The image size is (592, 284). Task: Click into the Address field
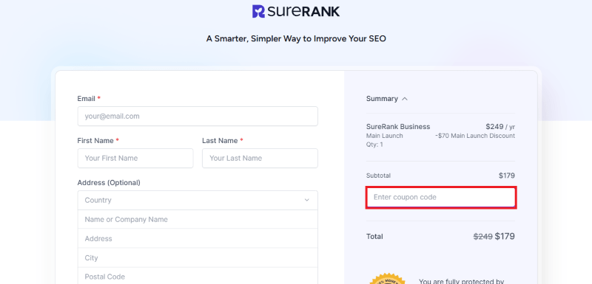(x=198, y=238)
